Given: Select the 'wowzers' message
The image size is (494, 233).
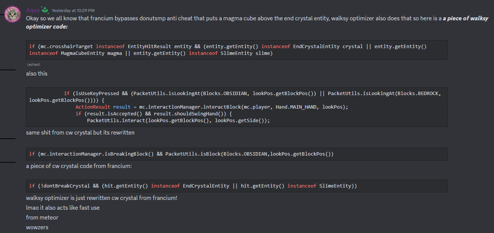Looking at the screenshot, I should (x=37, y=227).
